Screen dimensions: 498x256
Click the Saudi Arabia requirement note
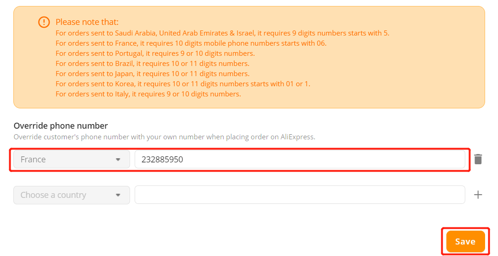click(x=222, y=33)
